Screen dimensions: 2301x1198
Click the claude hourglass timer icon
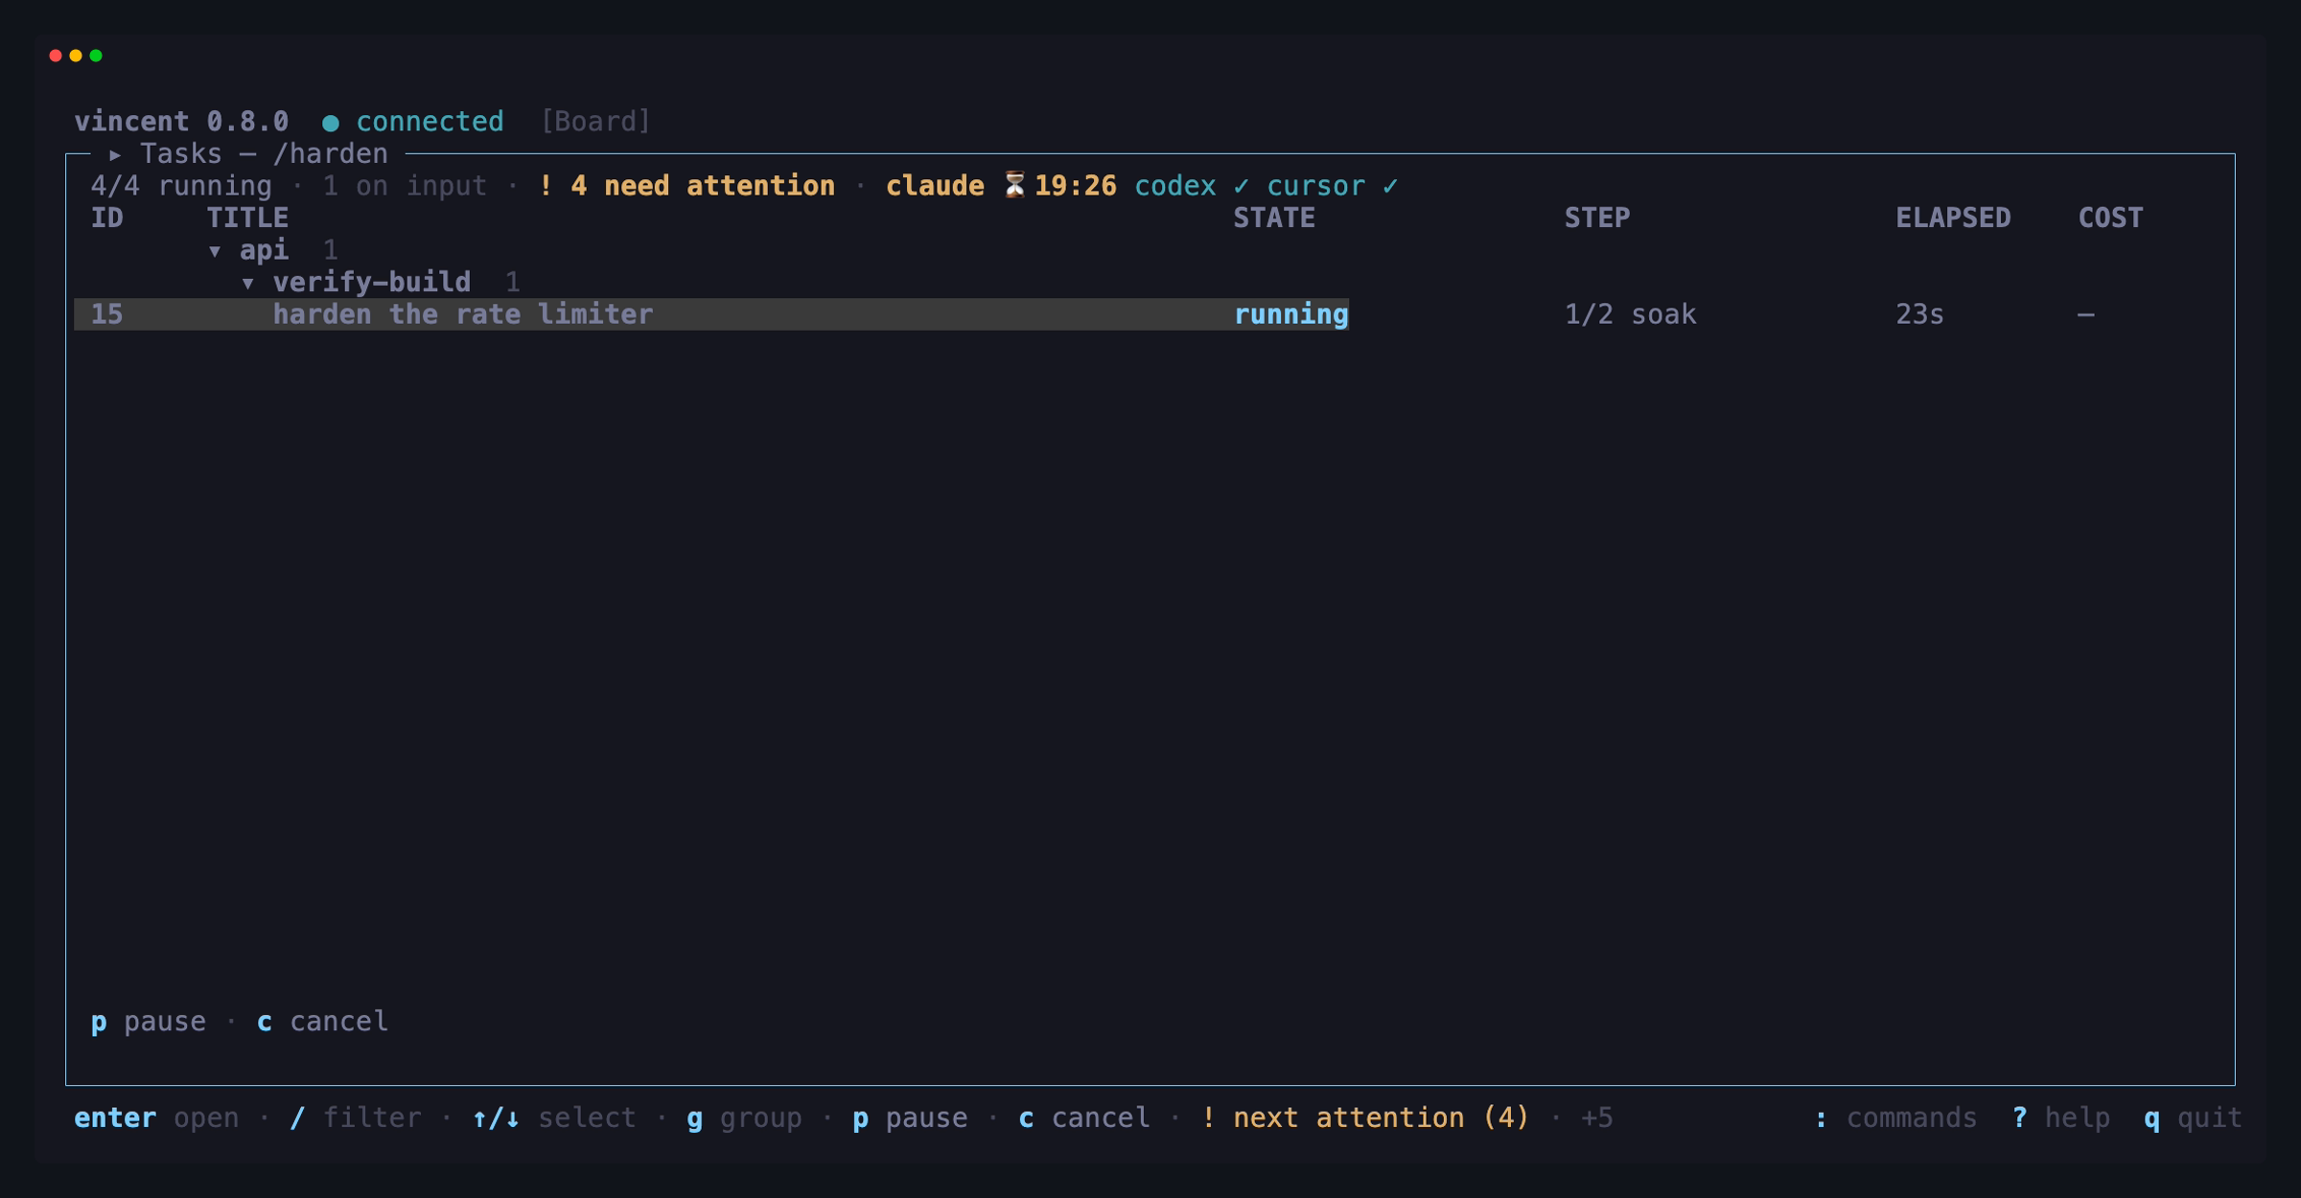coord(1014,185)
